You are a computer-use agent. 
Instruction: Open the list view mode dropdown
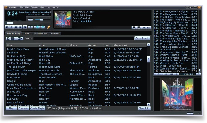pyautogui.click(x=13, y=38)
